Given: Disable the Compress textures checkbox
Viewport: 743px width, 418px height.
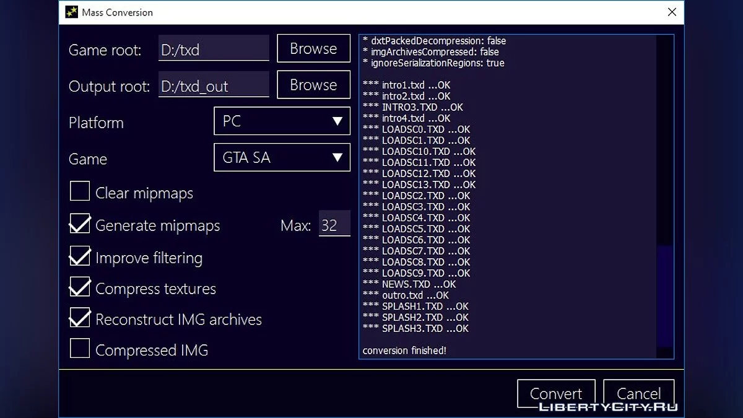Looking at the screenshot, I should pos(80,287).
